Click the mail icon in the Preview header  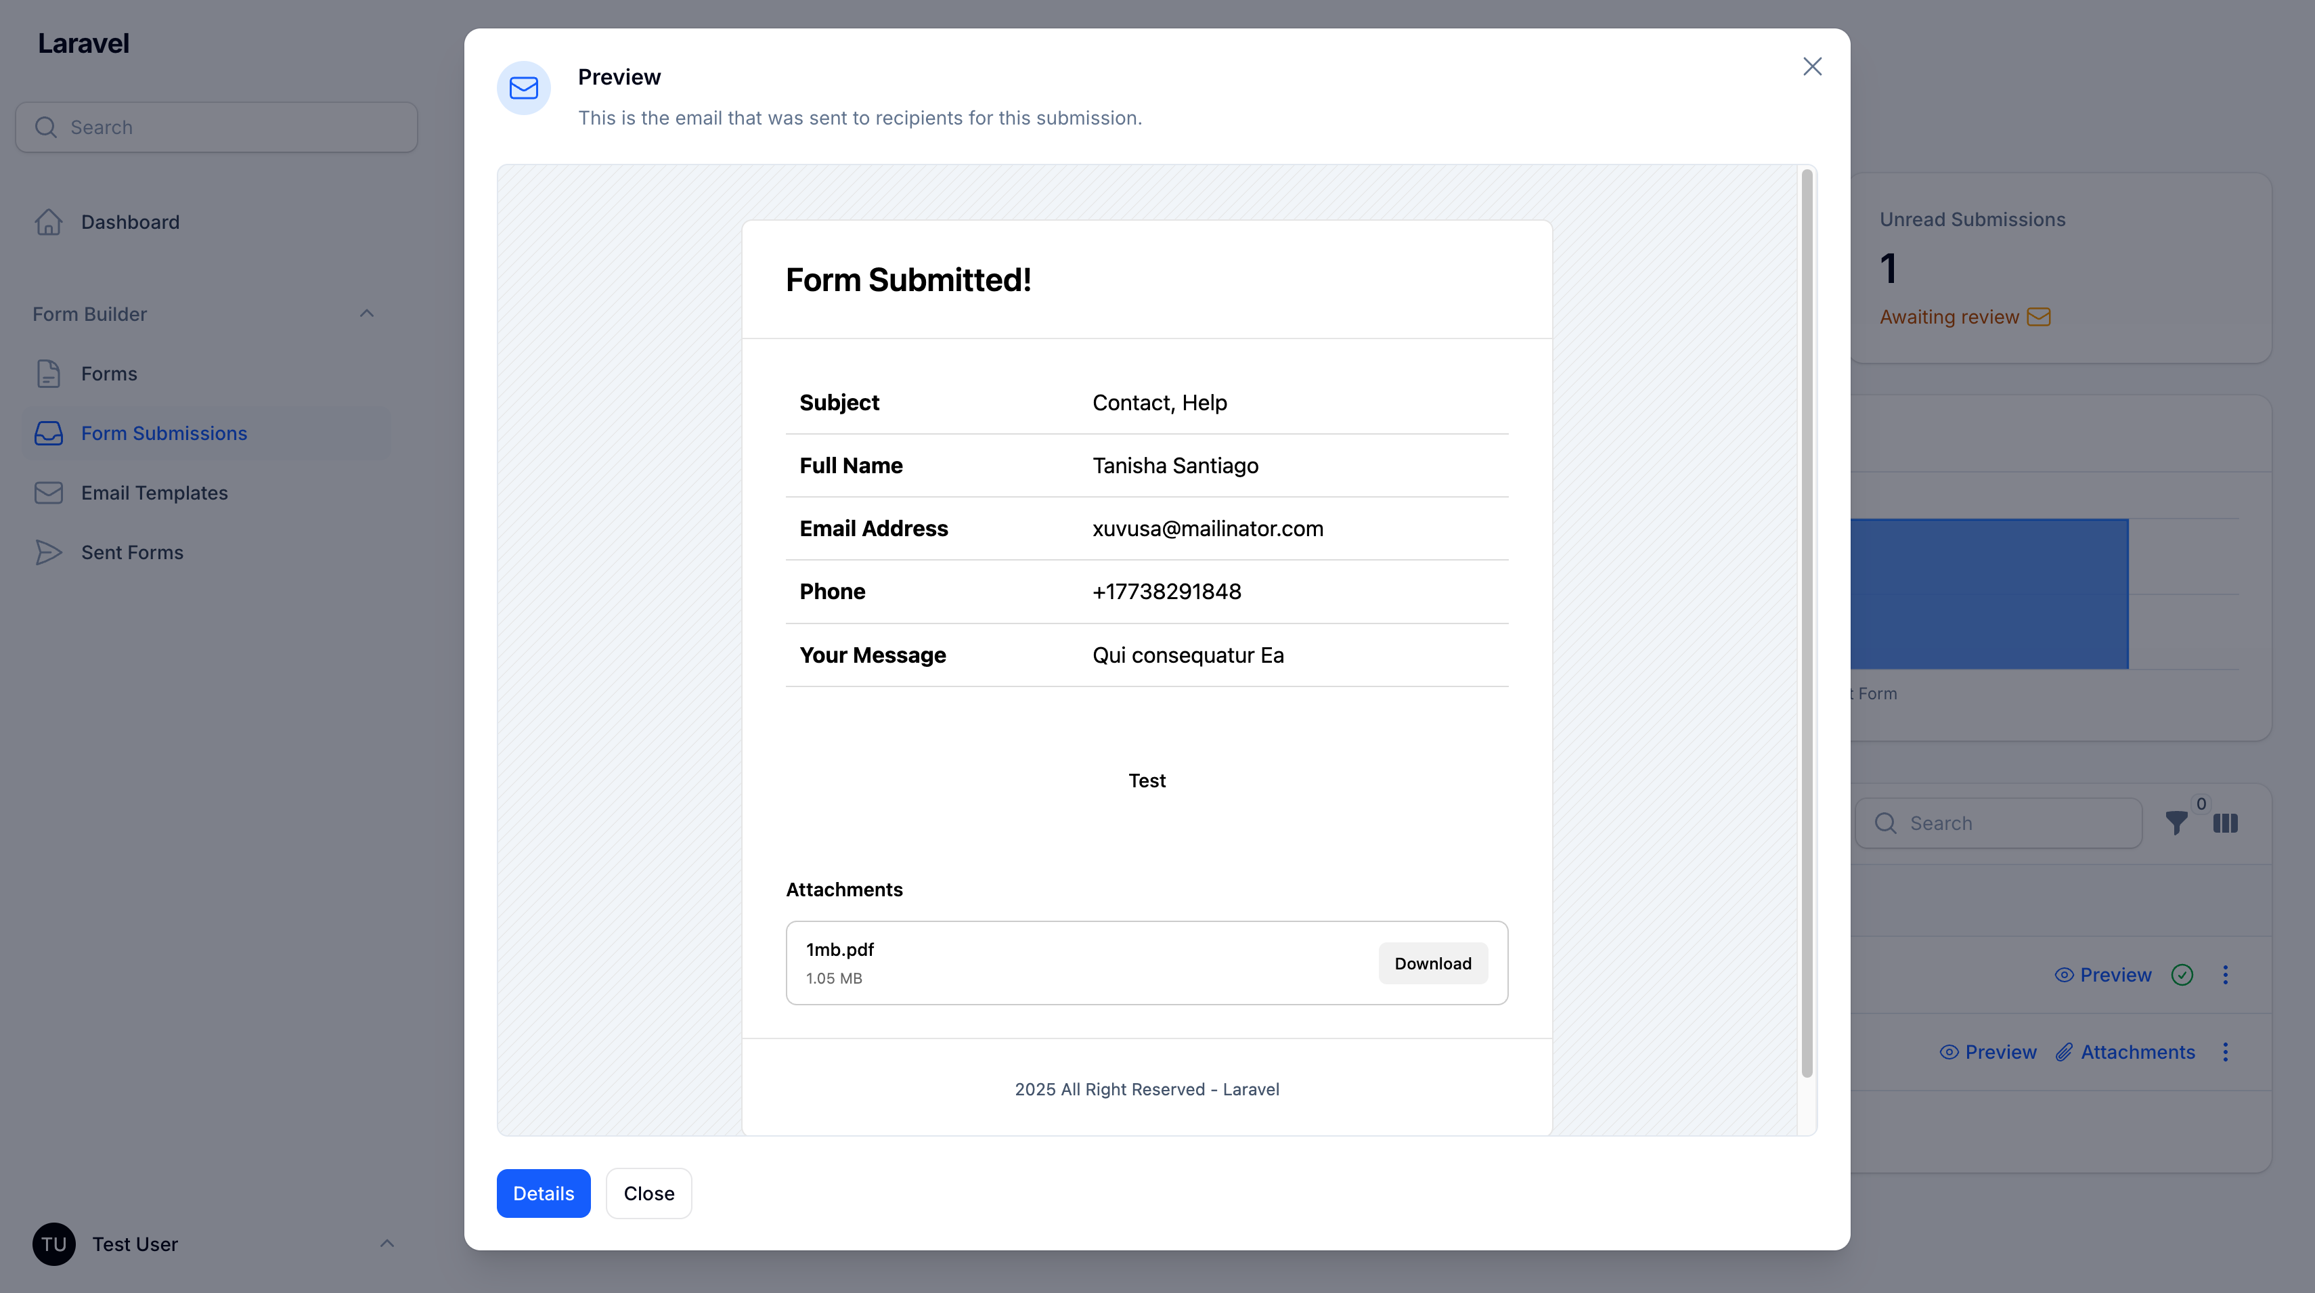click(x=524, y=87)
